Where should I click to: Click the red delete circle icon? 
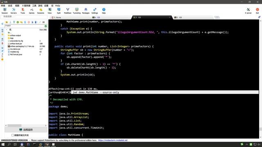[x=29, y=22]
